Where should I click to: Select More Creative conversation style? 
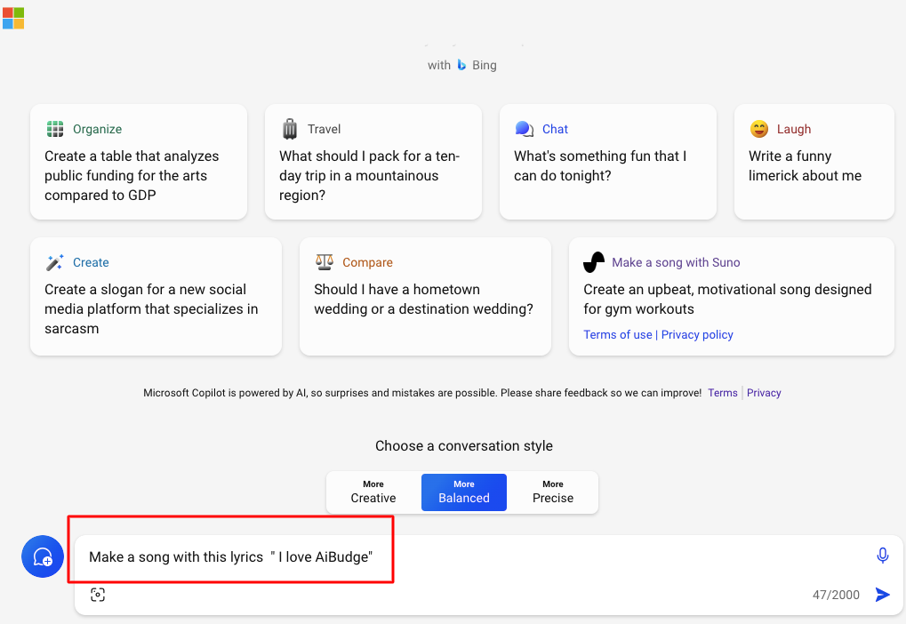click(373, 492)
